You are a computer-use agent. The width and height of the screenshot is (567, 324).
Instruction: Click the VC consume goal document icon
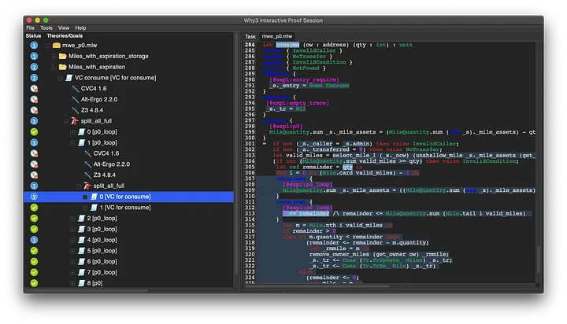[70, 78]
